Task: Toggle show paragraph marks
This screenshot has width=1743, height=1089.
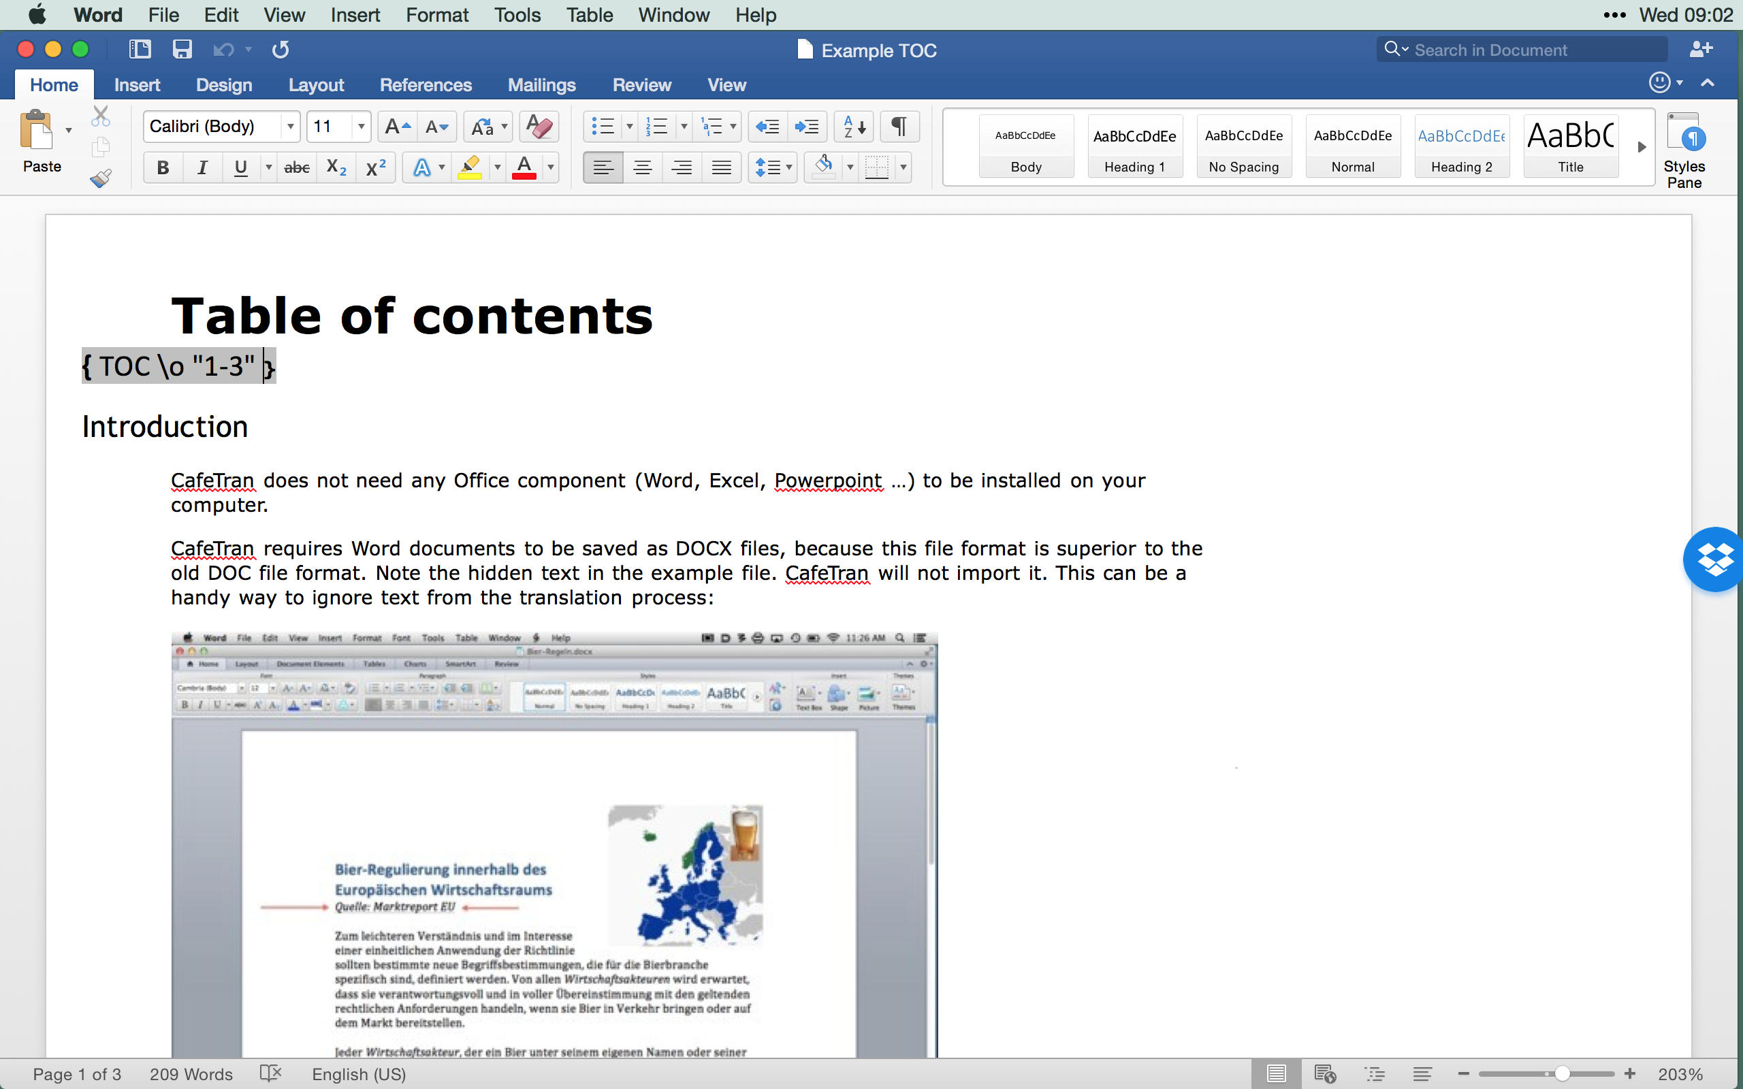Action: (x=899, y=127)
